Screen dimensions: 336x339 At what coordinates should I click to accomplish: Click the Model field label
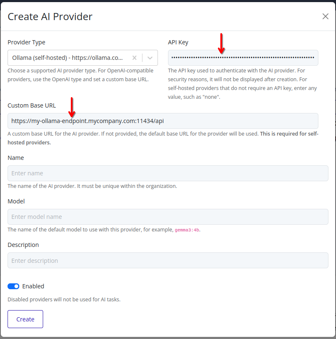[x=16, y=201]
